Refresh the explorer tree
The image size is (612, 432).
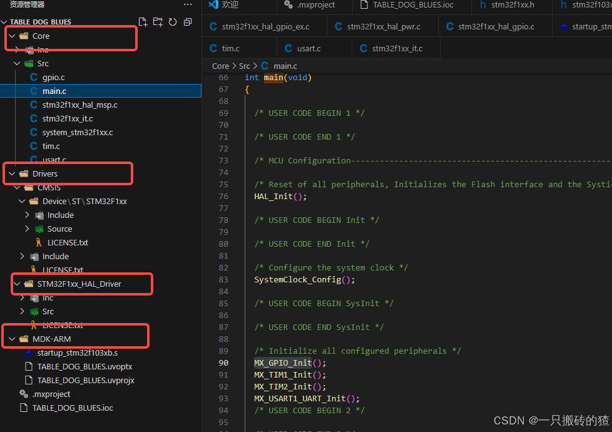(x=173, y=22)
